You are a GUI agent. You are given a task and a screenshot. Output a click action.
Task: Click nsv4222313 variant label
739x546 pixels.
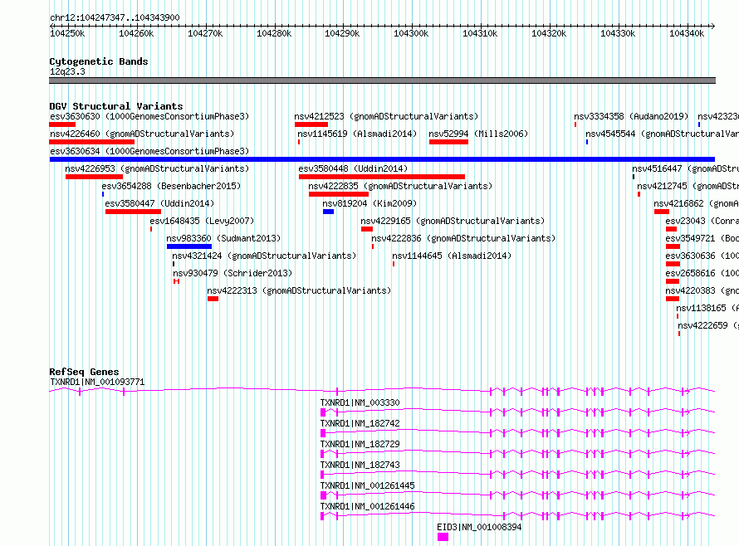[x=299, y=290]
